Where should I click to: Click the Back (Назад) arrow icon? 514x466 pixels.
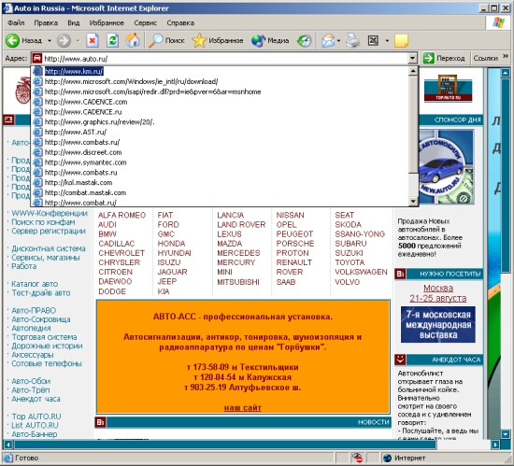[x=12, y=40]
